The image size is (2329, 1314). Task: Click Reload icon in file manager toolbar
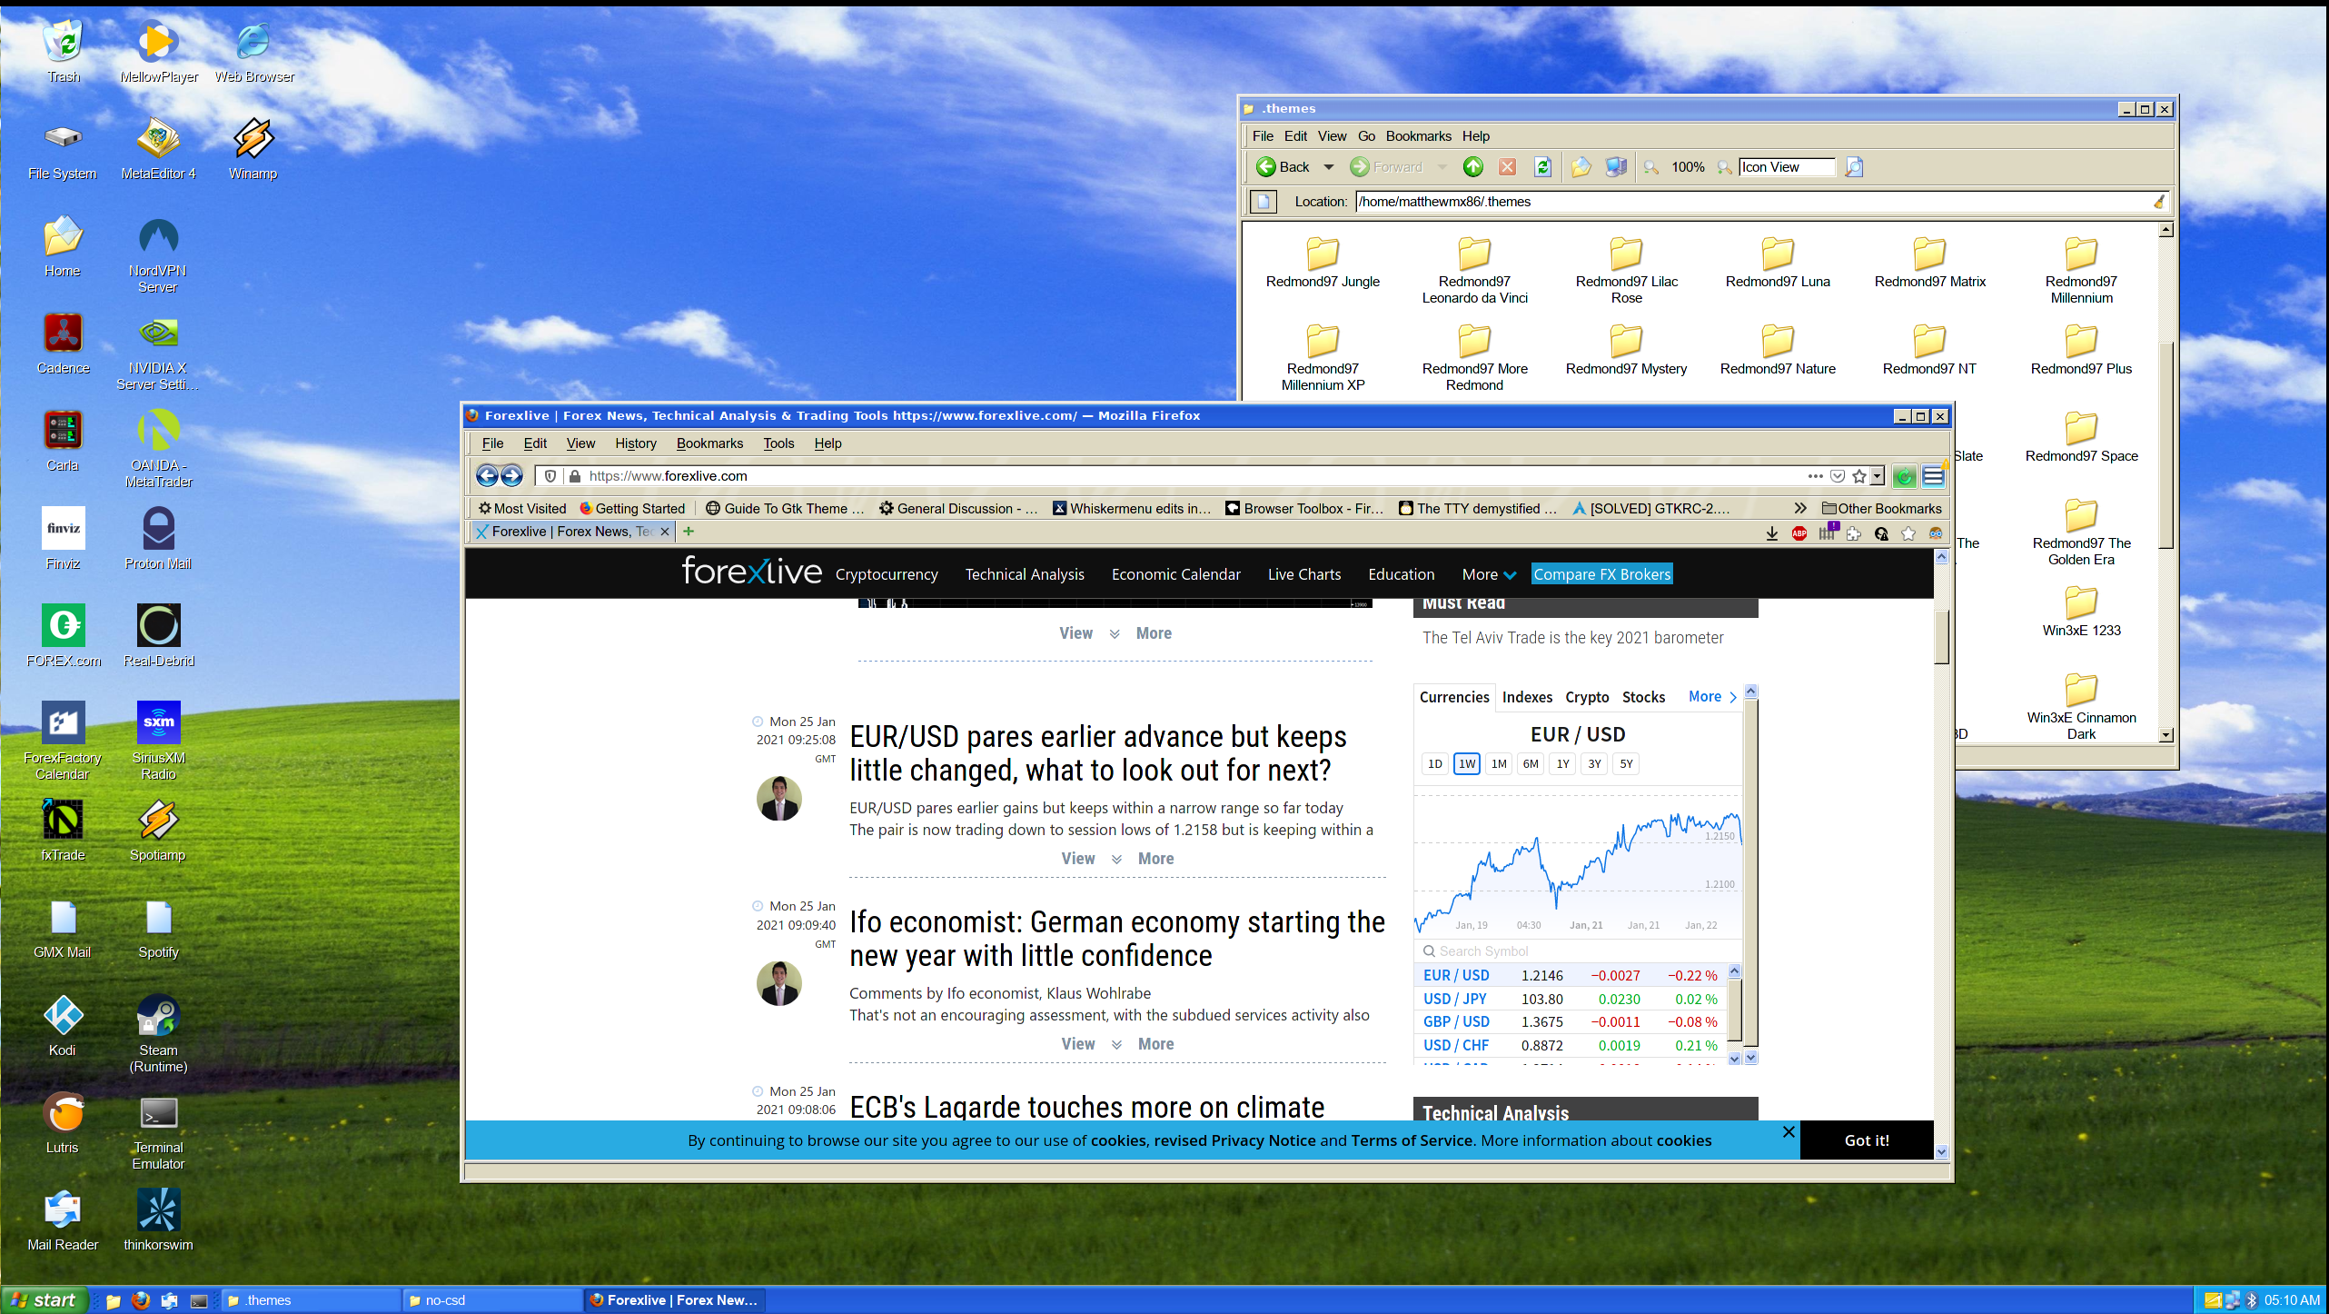pos(1542,166)
